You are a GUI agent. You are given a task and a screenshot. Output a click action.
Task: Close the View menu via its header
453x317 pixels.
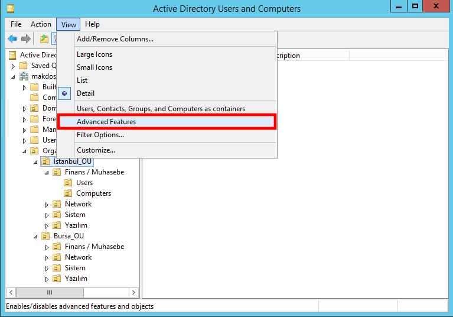pyautogui.click(x=69, y=25)
